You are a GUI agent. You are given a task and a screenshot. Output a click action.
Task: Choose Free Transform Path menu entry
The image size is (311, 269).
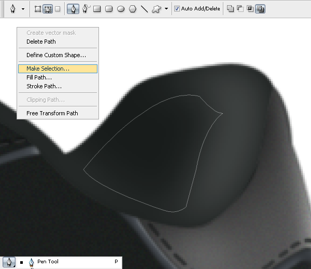[x=58, y=113]
